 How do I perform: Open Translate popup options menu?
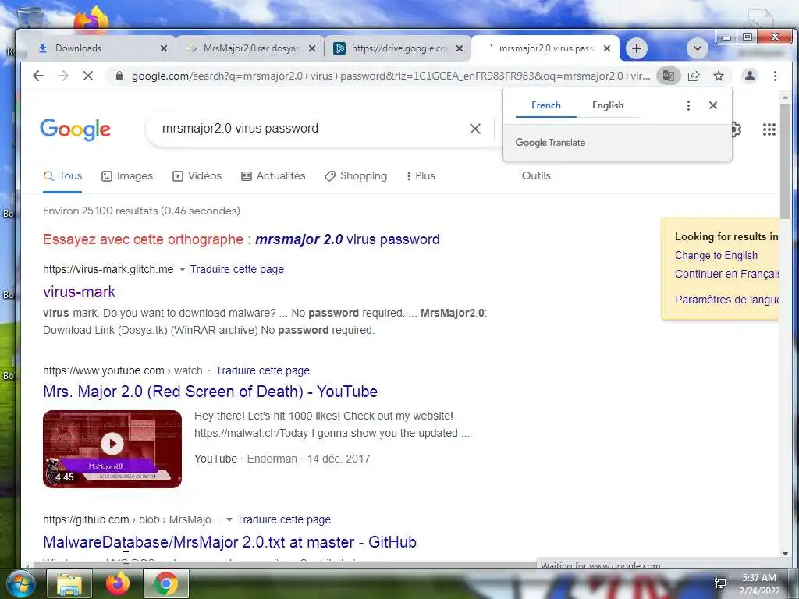(688, 105)
